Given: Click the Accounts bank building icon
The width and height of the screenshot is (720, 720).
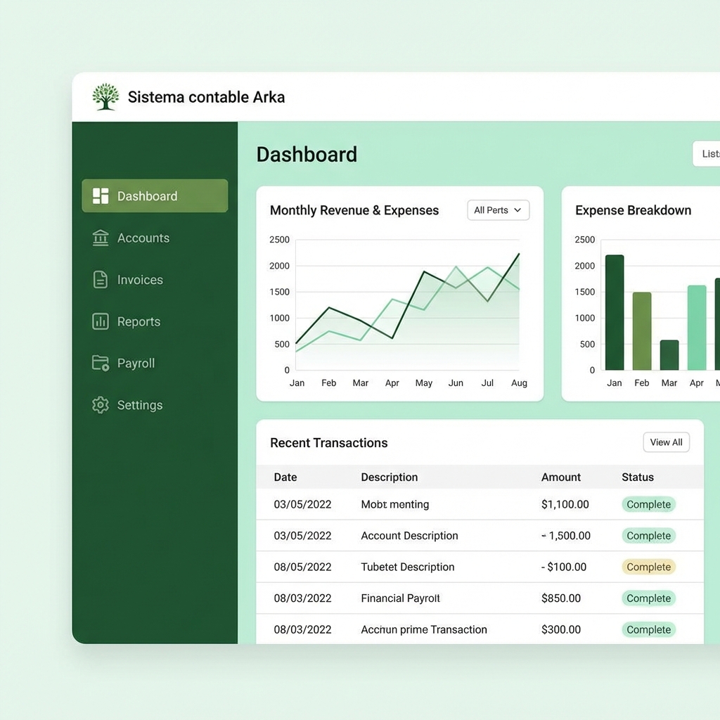Looking at the screenshot, I should pos(101,238).
